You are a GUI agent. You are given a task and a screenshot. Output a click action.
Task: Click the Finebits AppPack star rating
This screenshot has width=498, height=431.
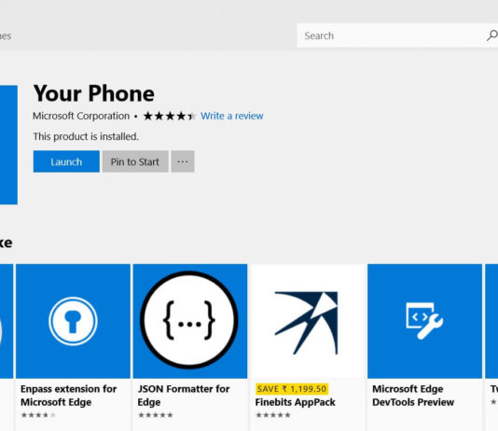[x=273, y=415]
